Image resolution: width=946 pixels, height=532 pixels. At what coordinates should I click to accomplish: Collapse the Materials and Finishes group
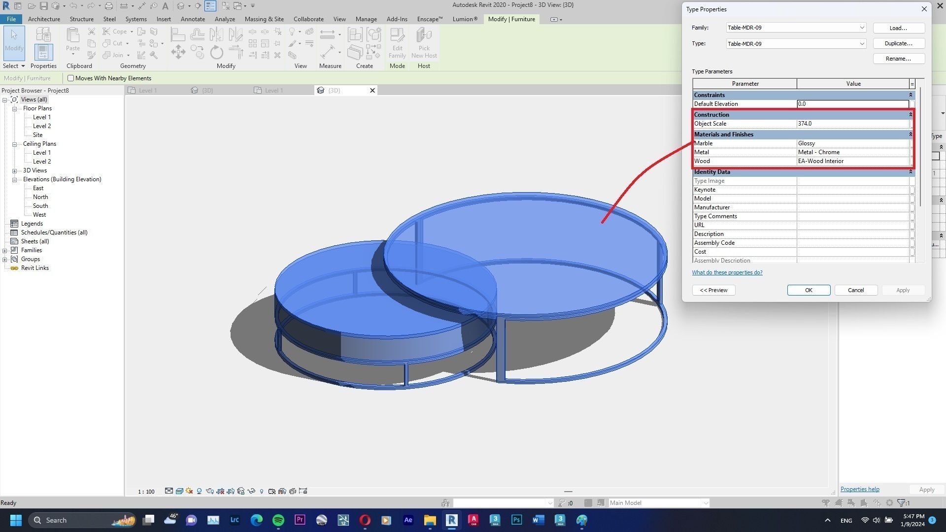click(x=910, y=134)
